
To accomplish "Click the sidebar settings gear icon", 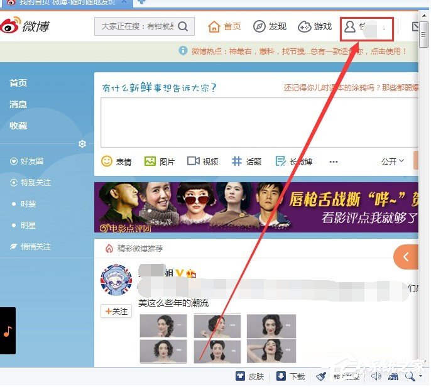I will pos(82,144).
